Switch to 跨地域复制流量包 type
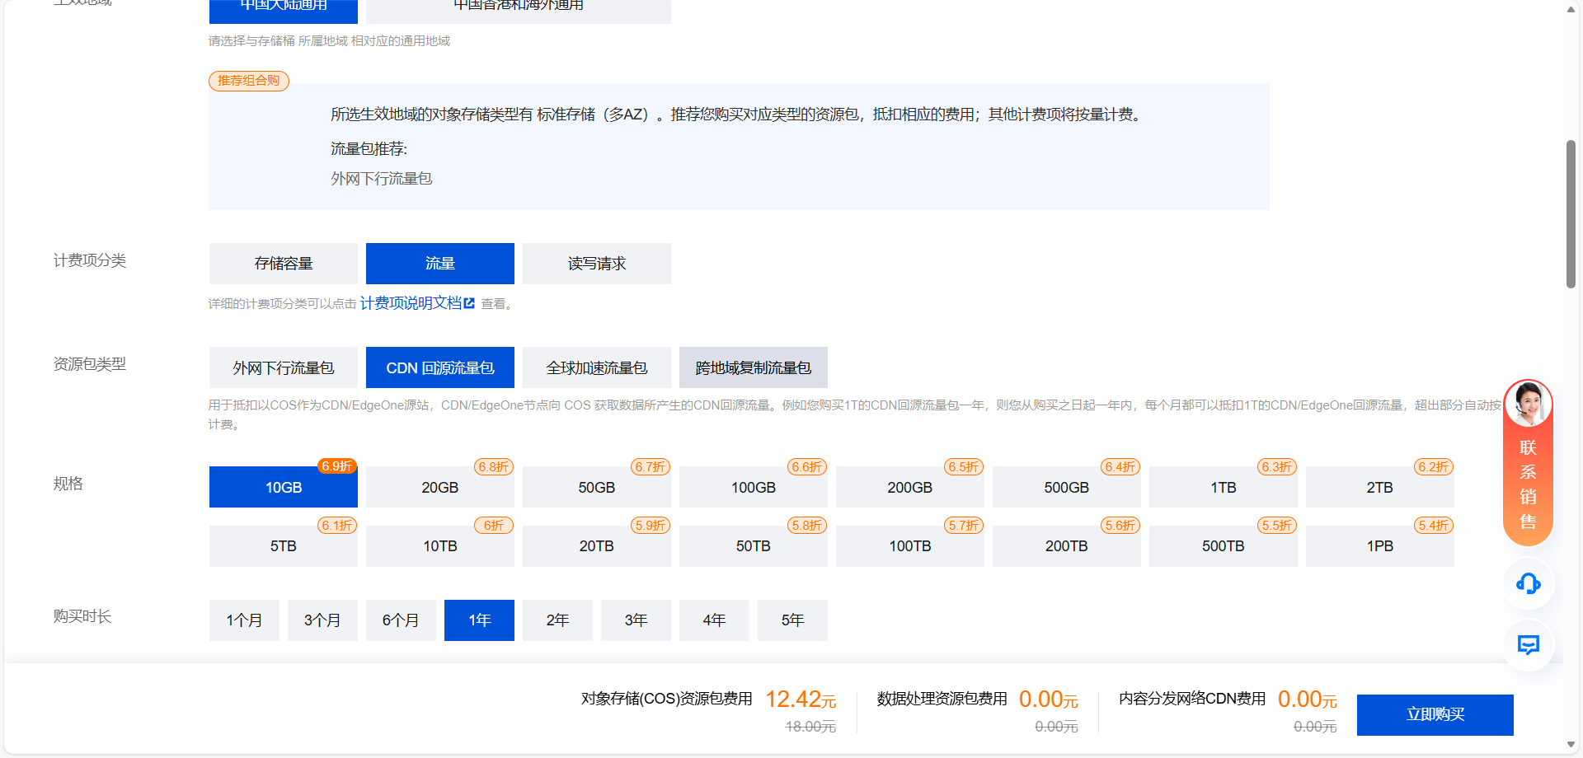Image resolution: width=1583 pixels, height=758 pixels. [x=753, y=367]
